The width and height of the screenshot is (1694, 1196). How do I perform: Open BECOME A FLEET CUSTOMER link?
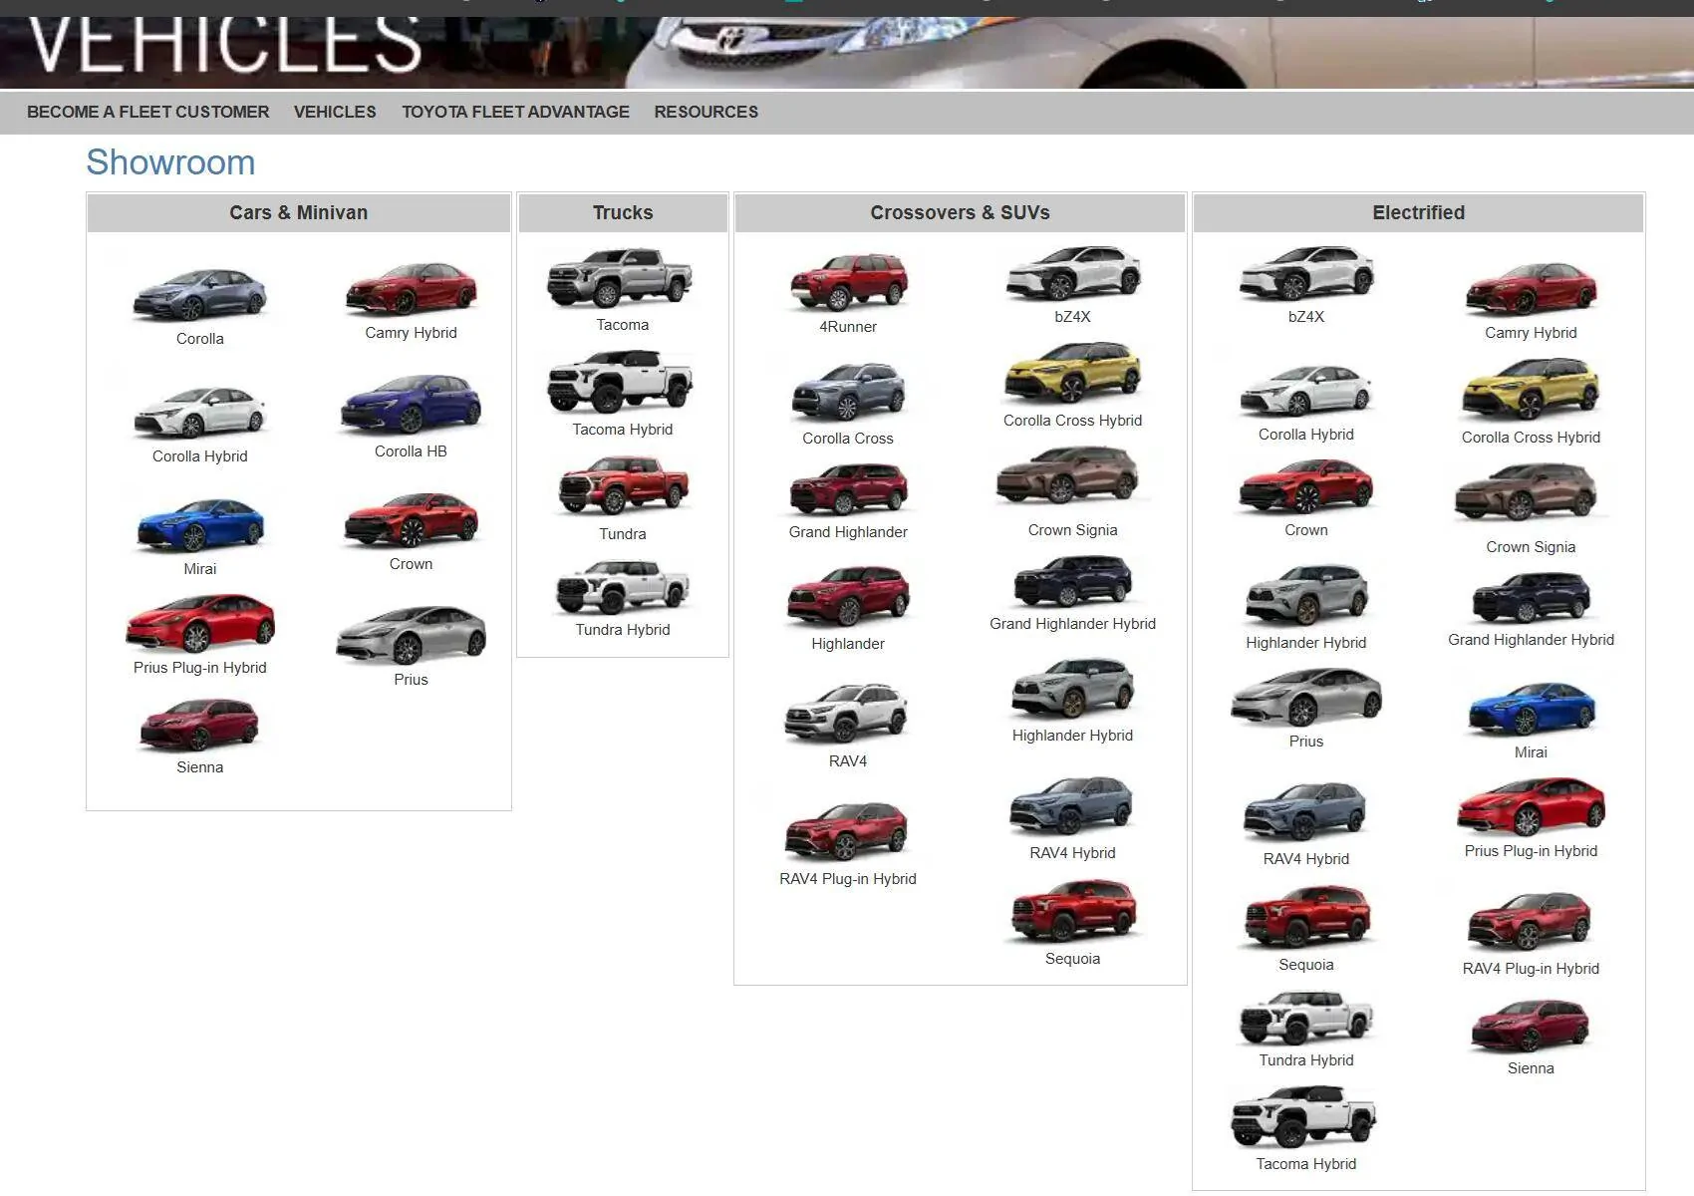[147, 112]
